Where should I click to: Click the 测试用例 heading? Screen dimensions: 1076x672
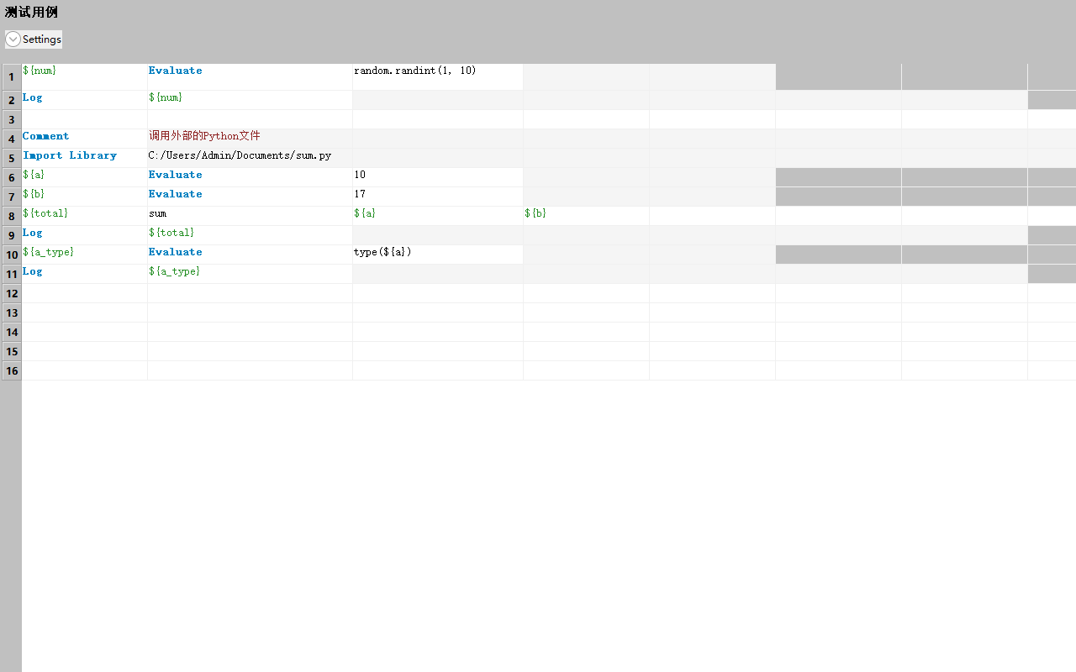31,12
